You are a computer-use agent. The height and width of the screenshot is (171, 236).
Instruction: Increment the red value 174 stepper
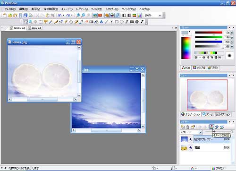click(232, 33)
